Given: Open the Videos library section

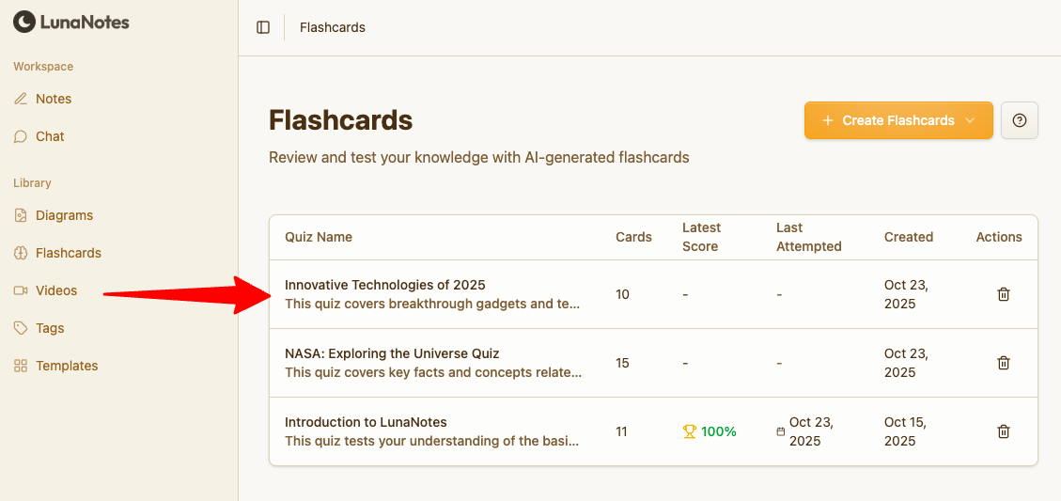Looking at the screenshot, I should coord(56,290).
